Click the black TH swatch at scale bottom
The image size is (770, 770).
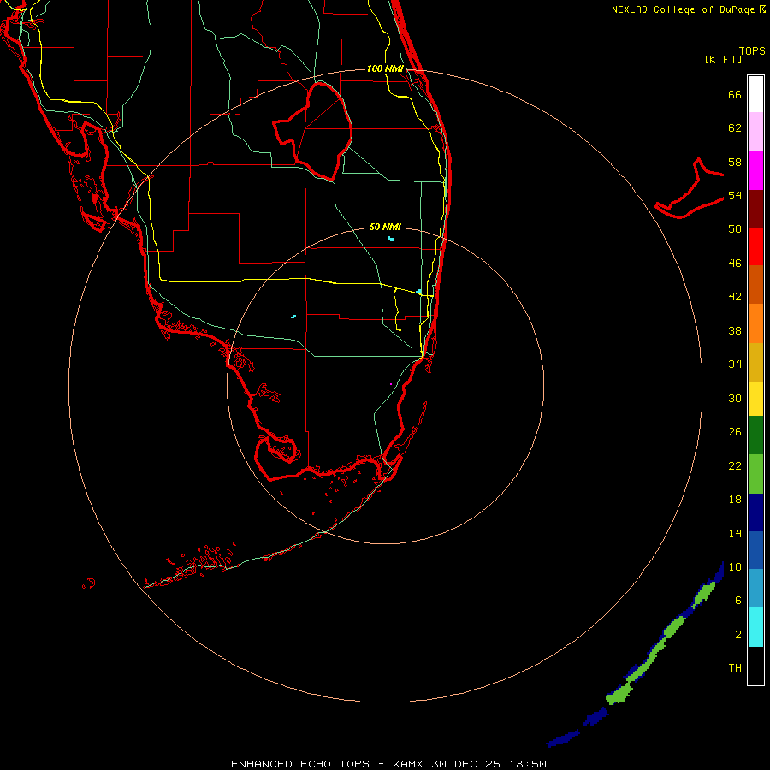tap(755, 666)
